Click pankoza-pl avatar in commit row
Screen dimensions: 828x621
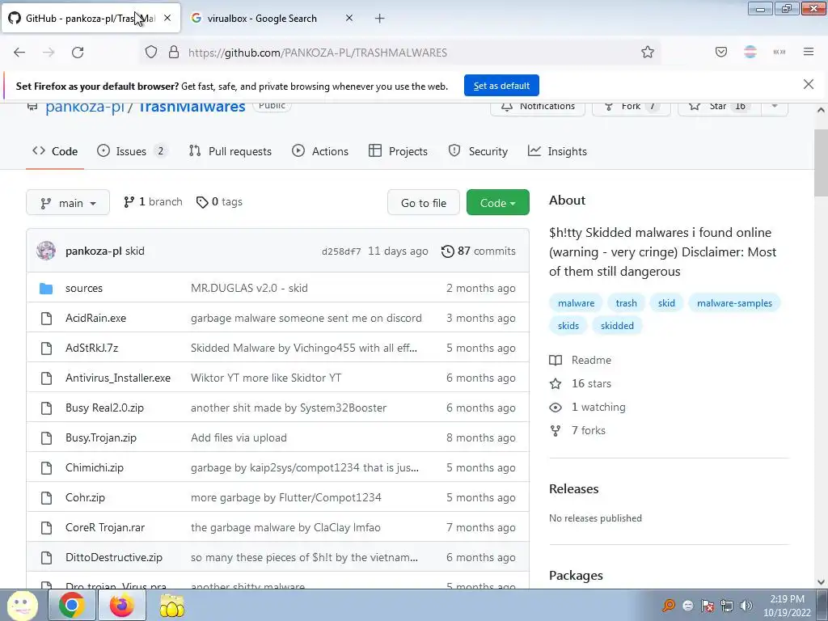46,251
